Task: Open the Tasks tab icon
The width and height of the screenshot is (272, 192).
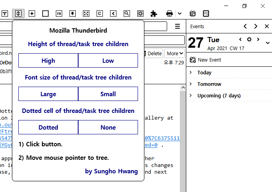Action: tap(206, 14)
